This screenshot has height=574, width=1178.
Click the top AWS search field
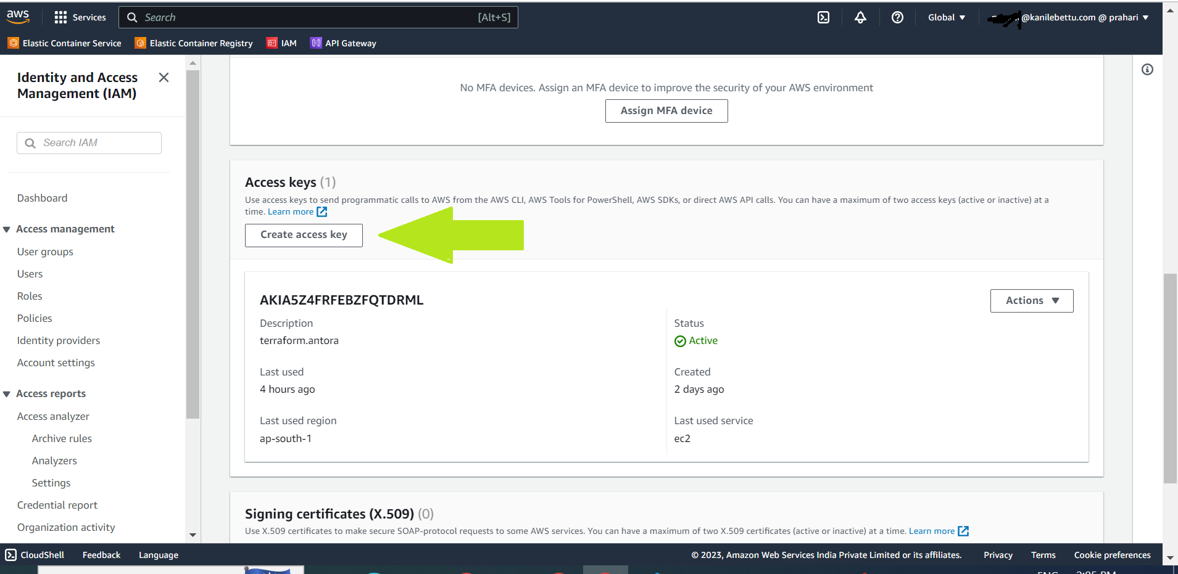point(318,17)
